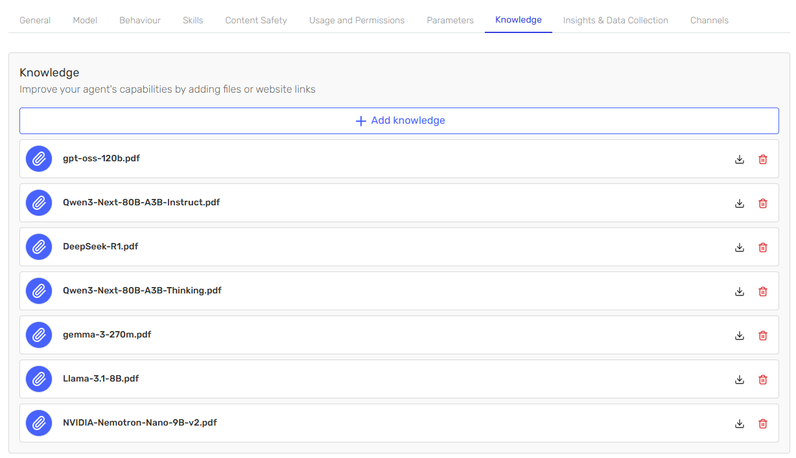The width and height of the screenshot is (796, 458).
Task: Delete NVIDIA-Nemotron-Nano-9B-v2.pdf
Action: tap(763, 424)
